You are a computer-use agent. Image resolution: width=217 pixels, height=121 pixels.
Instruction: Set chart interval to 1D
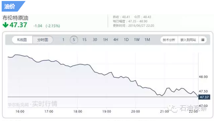click(x=126, y=40)
